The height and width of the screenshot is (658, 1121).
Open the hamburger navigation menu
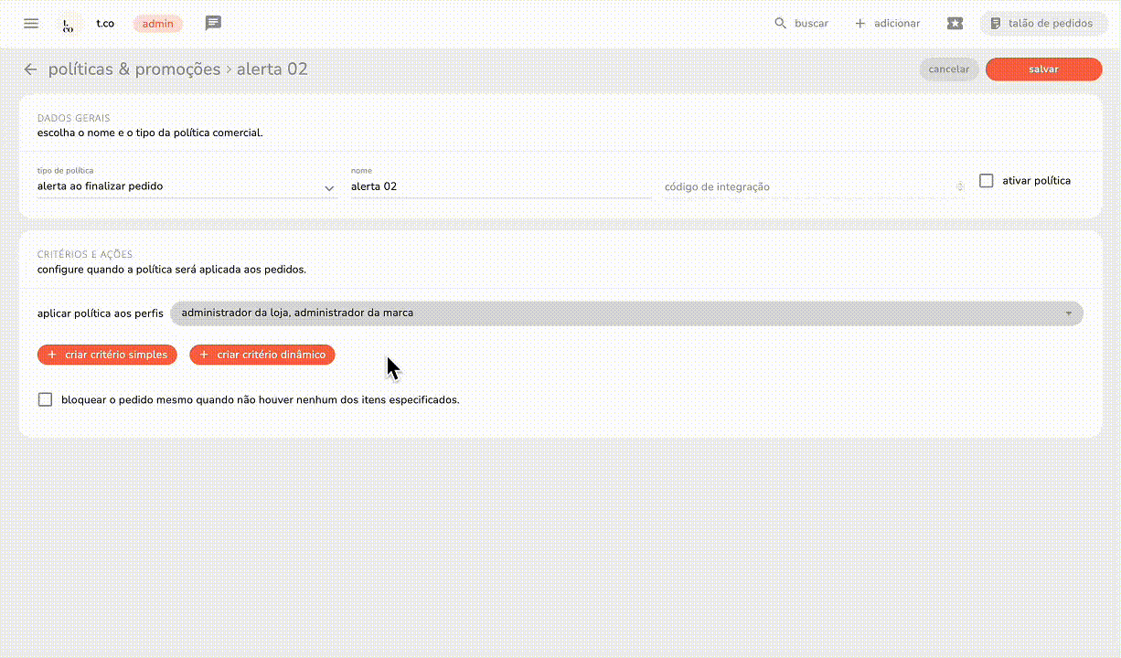[31, 24]
